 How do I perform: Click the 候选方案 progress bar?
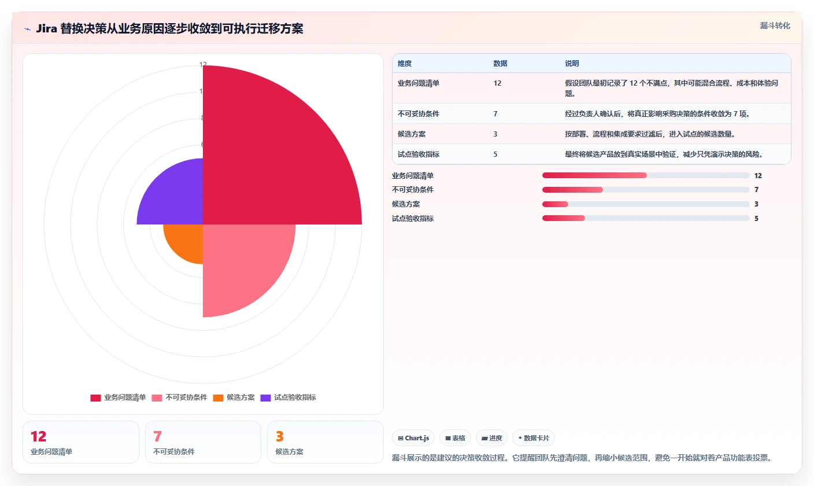click(x=646, y=204)
